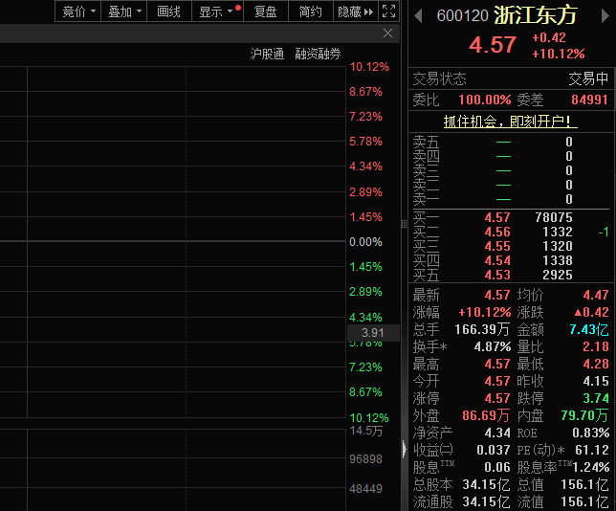The width and height of the screenshot is (616, 511).
Task: Click the 总股本 34.15亿 value
Action: [486, 484]
